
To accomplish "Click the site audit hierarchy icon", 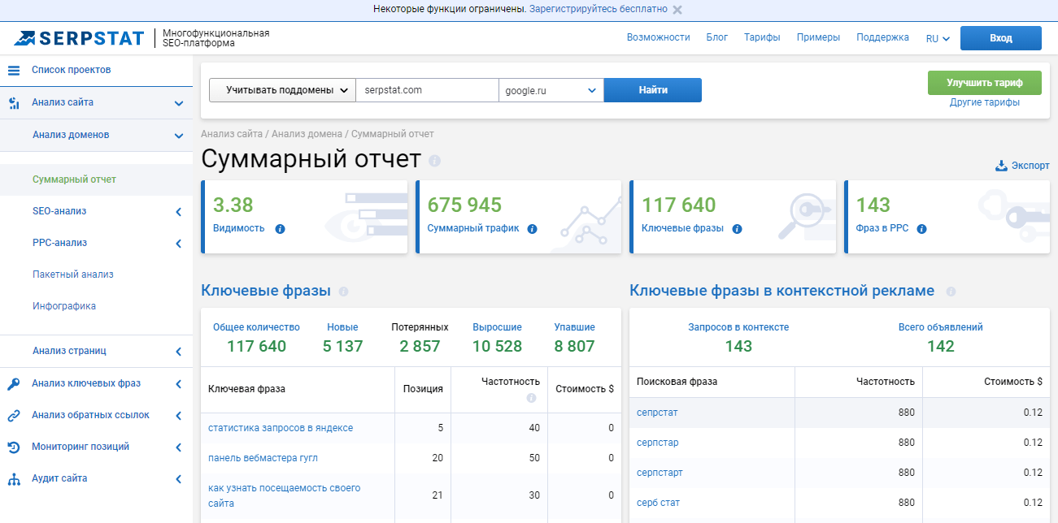I will point(13,479).
